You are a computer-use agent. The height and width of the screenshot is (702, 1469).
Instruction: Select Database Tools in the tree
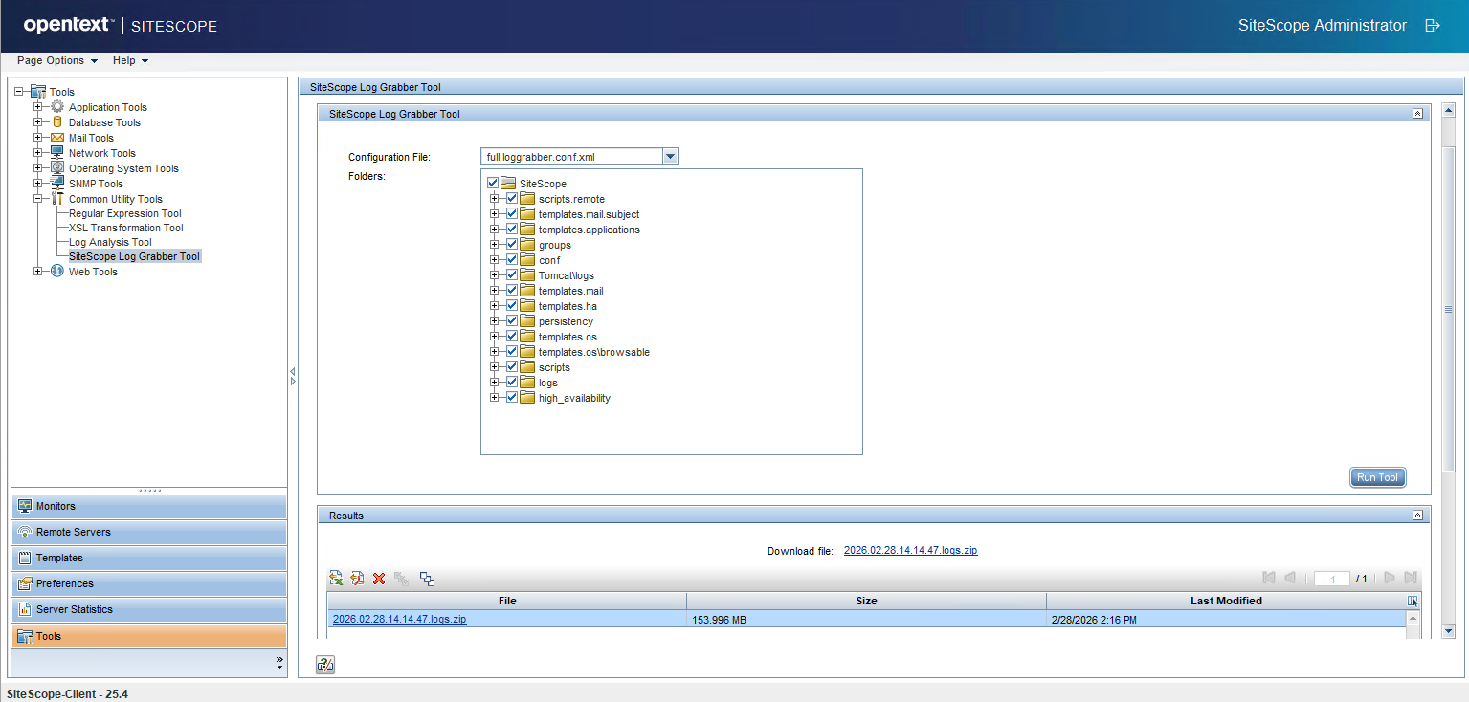(x=104, y=122)
